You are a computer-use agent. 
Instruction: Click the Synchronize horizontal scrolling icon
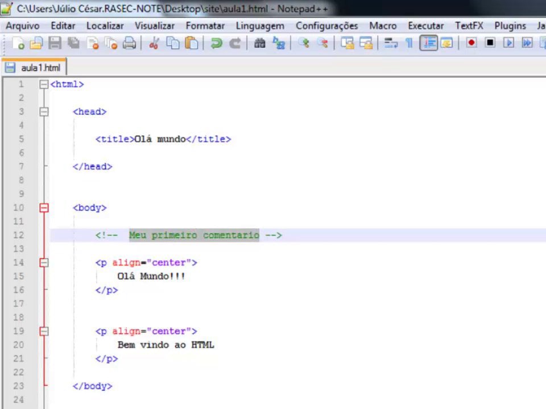pyautogui.click(x=366, y=44)
